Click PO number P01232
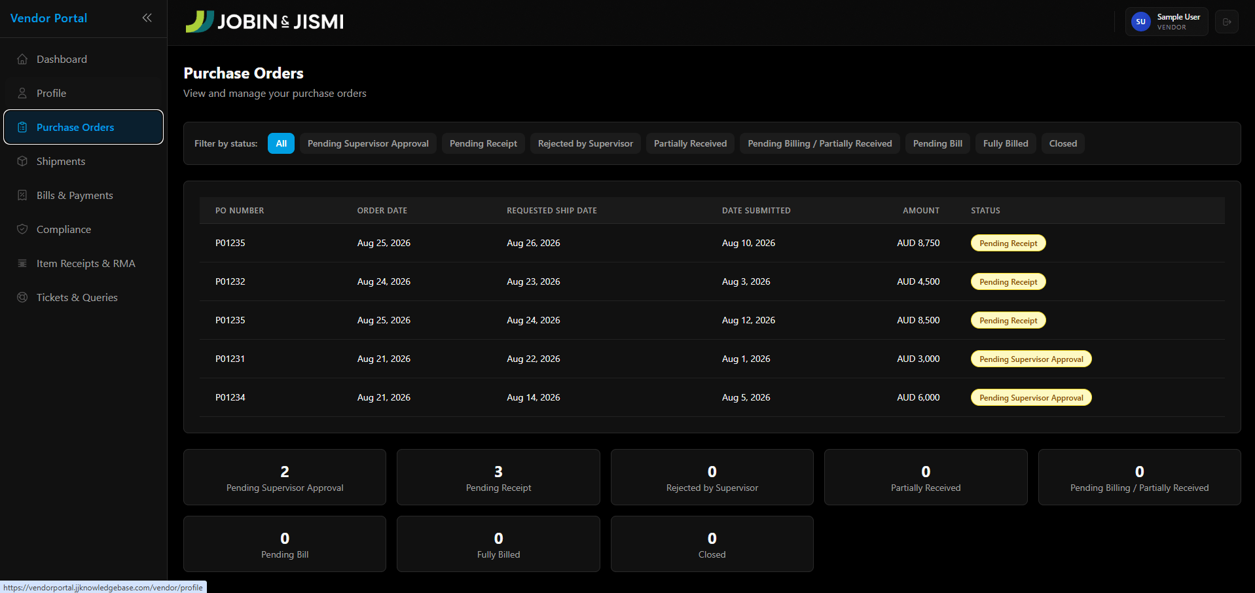Viewport: 1255px width, 593px height. point(230,281)
